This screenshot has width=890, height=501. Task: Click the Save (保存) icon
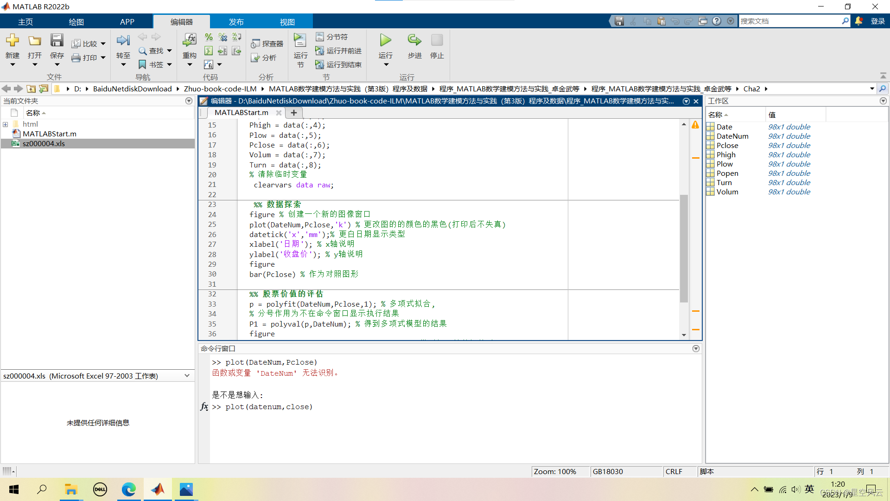click(x=57, y=41)
